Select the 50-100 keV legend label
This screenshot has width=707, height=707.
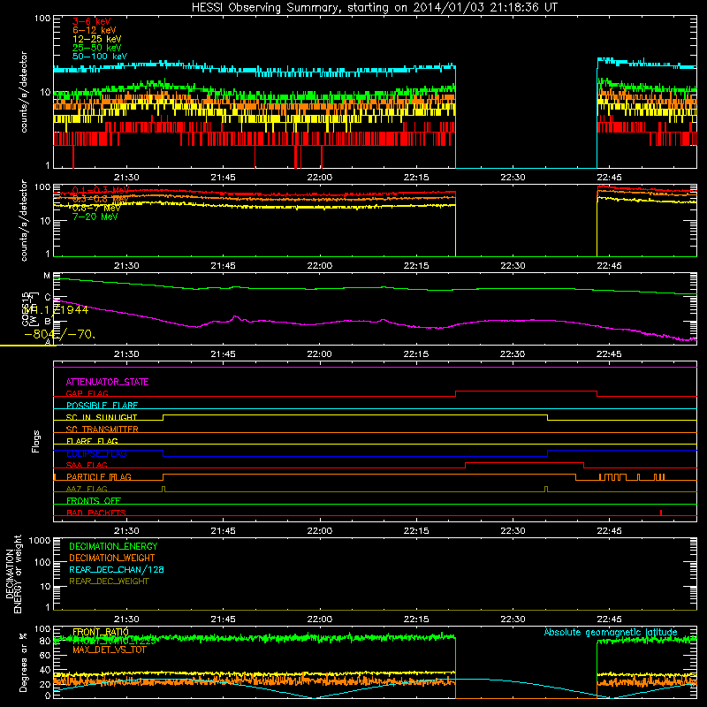point(100,57)
